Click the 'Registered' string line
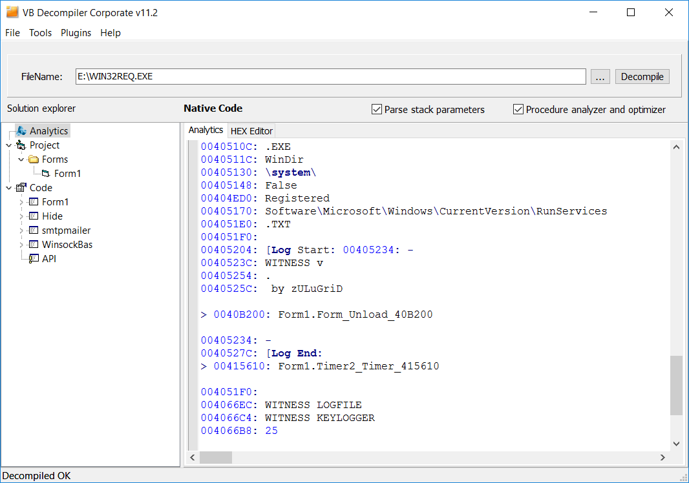This screenshot has width=689, height=483. click(x=297, y=198)
